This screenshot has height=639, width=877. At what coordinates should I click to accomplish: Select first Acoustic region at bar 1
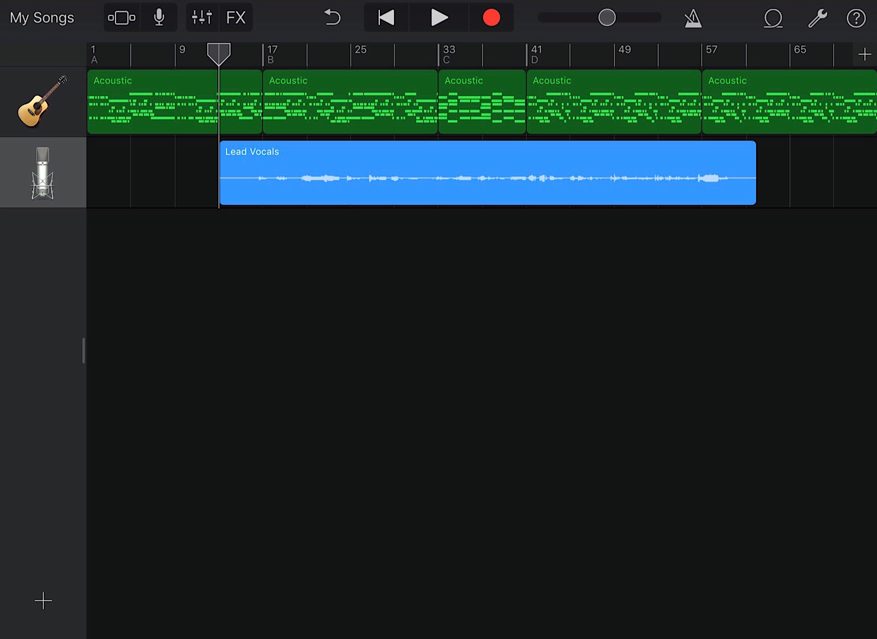click(175, 102)
